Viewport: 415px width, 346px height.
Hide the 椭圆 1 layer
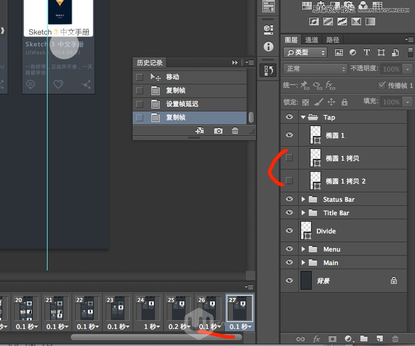click(x=289, y=135)
